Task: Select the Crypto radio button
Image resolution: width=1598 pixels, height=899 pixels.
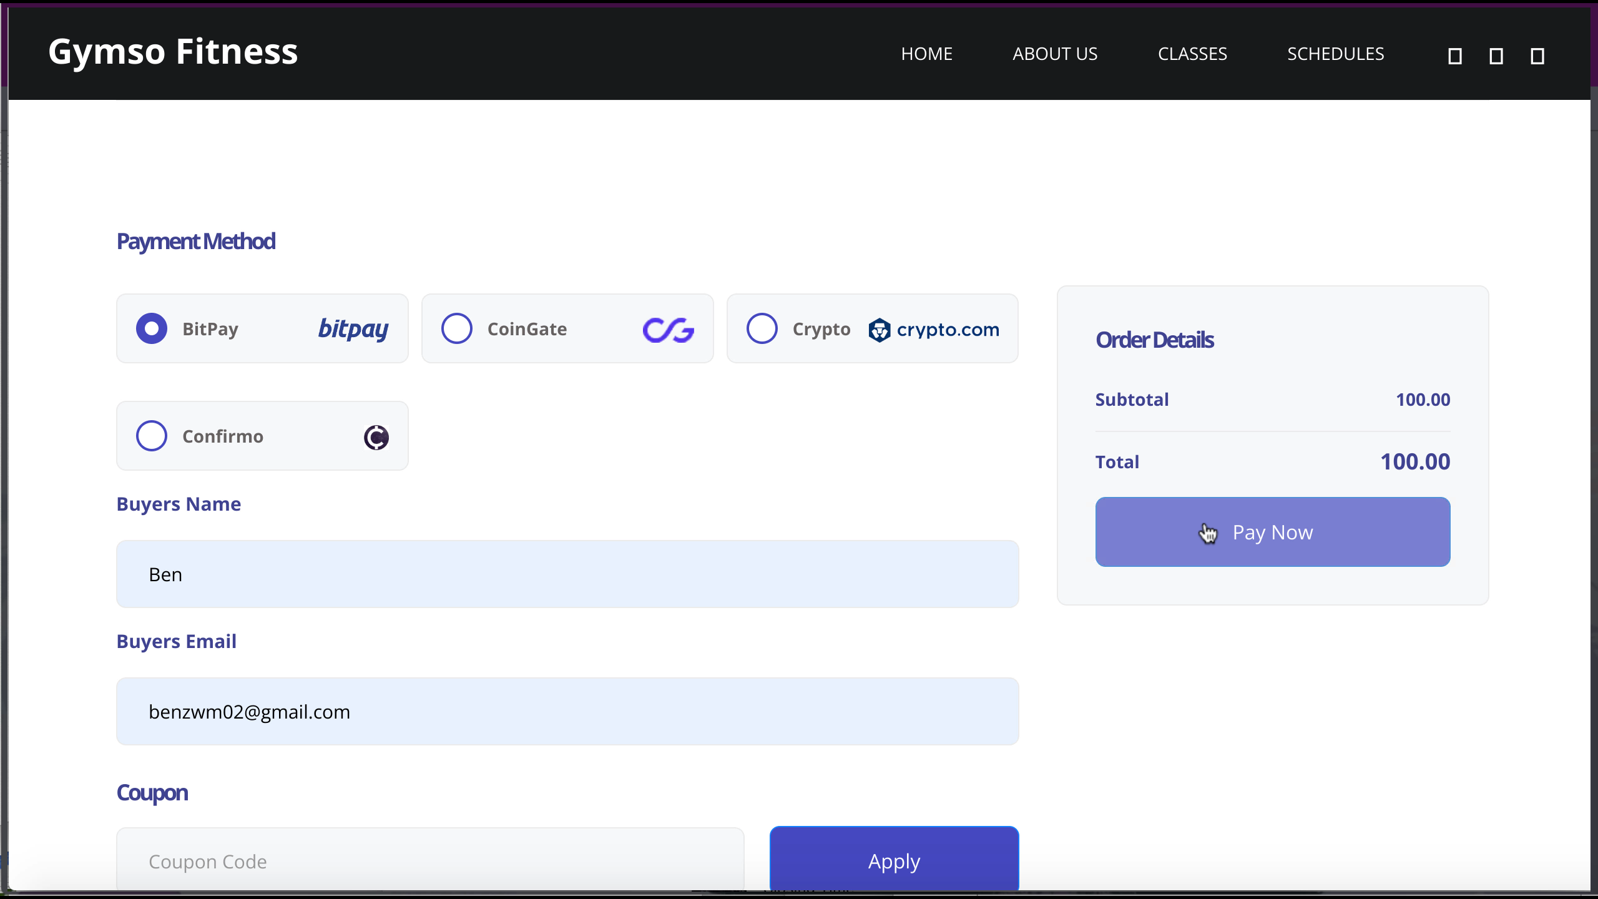Action: (x=762, y=328)
